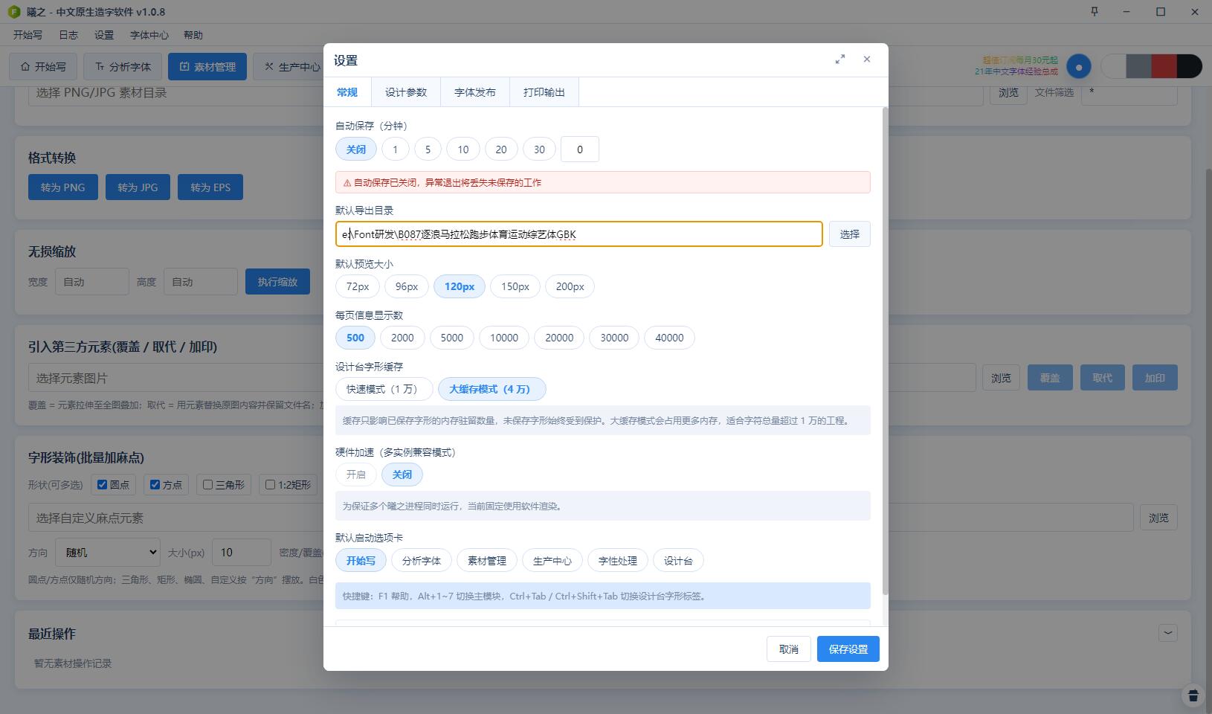This screenshot has height=714, width=1212.
Task: Switch to the 设计参数 settings tab
Action: tap(406, 92)
